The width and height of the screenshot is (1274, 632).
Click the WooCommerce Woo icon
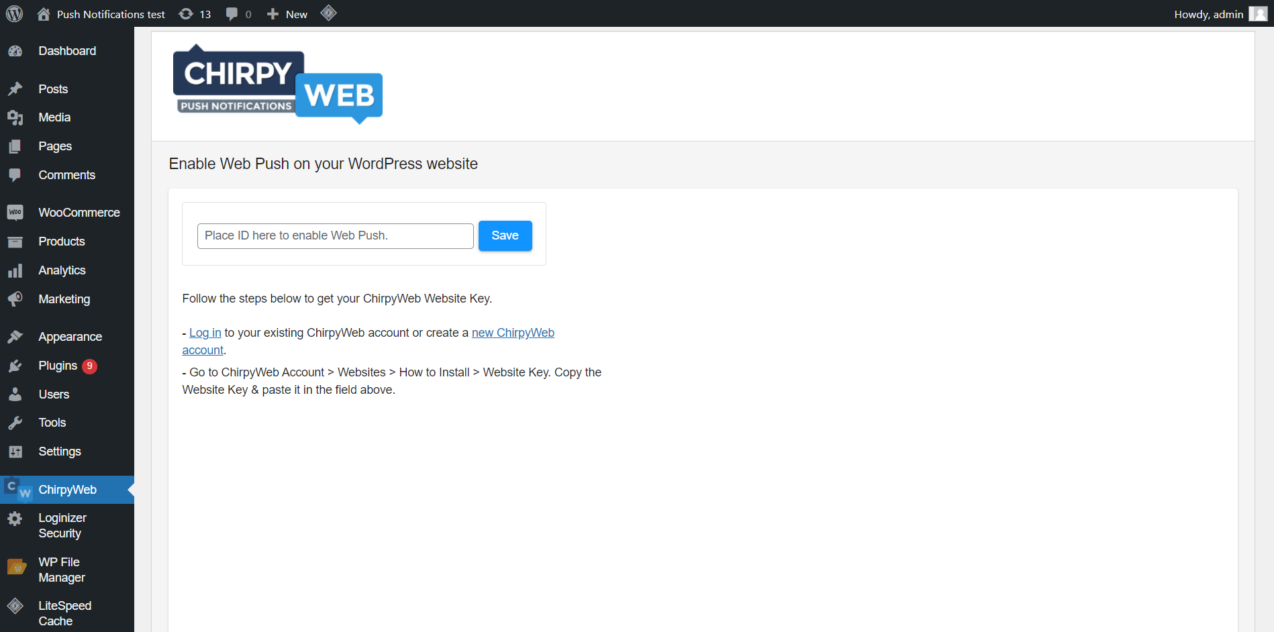[15, 213]
